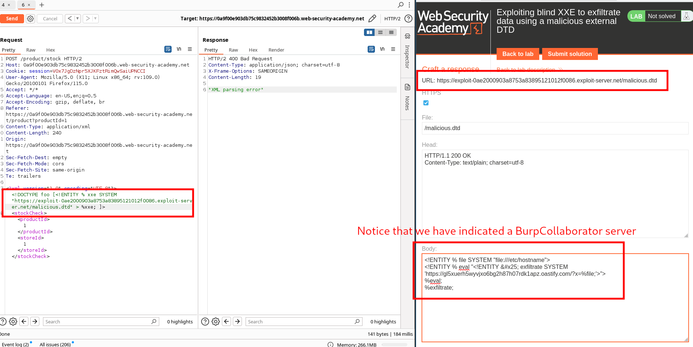Select Response Raw view tab

233,50
